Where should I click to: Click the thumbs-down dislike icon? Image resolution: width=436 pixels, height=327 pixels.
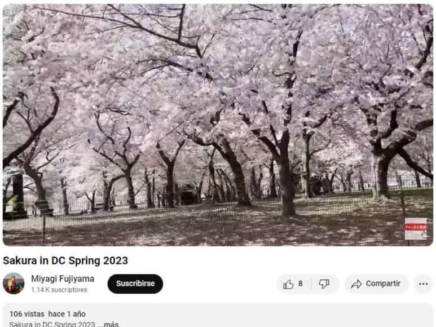(x=324, y=284)
